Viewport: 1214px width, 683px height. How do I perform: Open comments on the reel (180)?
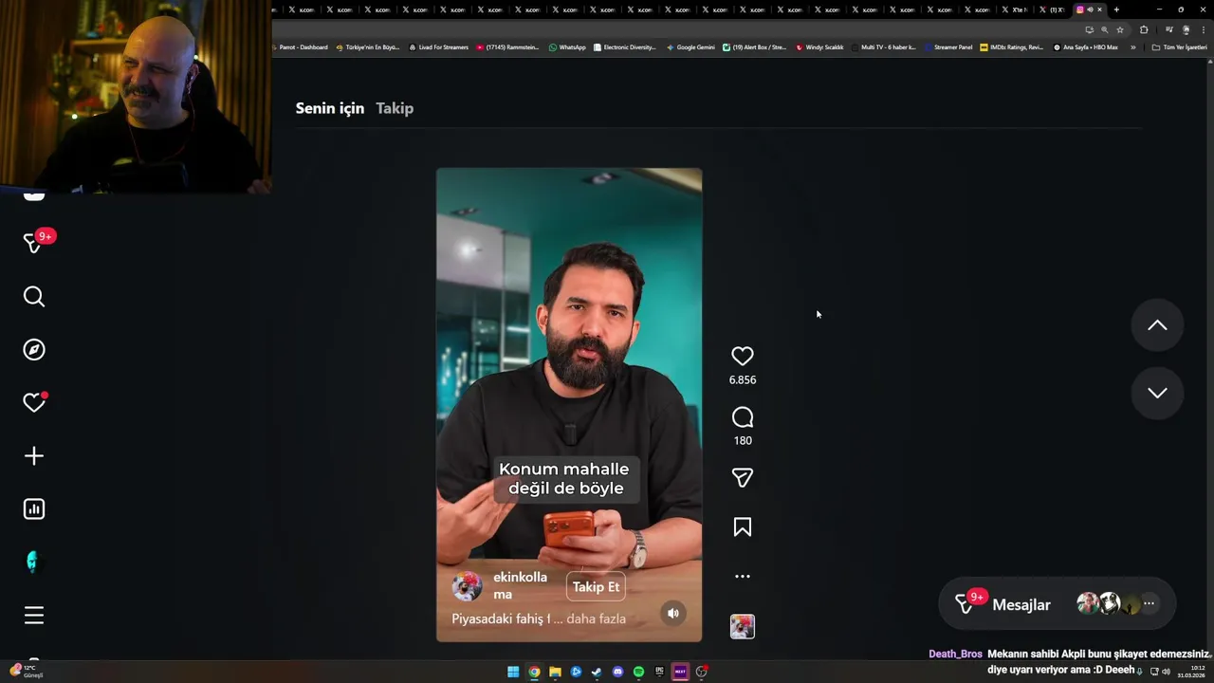click(743, 417)
